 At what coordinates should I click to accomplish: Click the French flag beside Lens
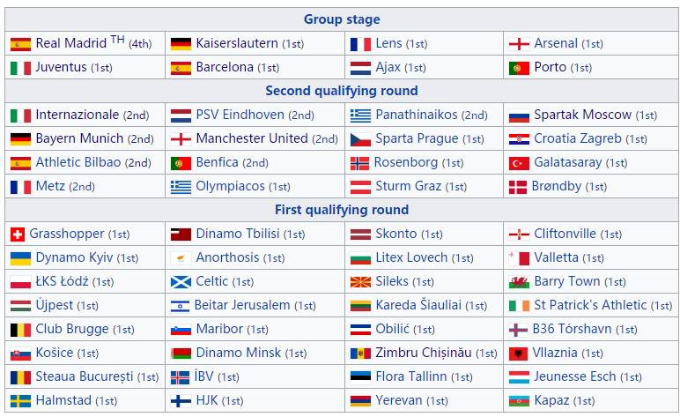(x=360, y=43)
